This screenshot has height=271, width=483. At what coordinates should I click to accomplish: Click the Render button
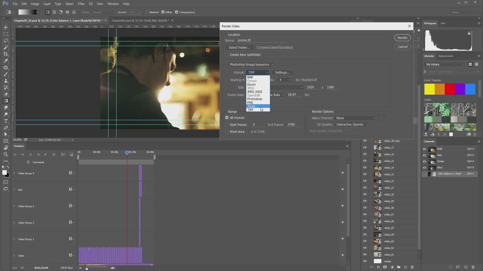pyautogui.click(x=403, y=38)
